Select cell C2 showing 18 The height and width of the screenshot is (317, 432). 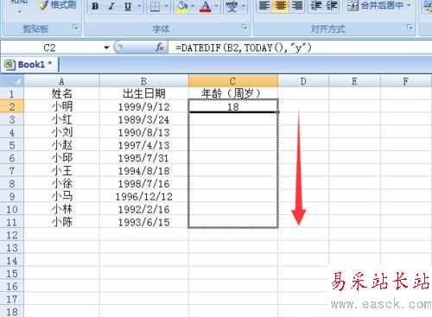pyautogui.click(x=233, y=107)
